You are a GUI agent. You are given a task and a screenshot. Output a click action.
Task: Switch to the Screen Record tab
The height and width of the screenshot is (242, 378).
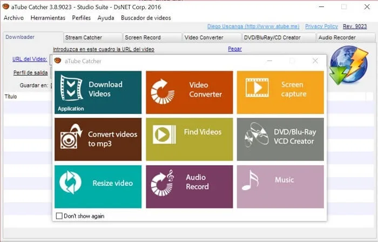[x=152, y=38]
